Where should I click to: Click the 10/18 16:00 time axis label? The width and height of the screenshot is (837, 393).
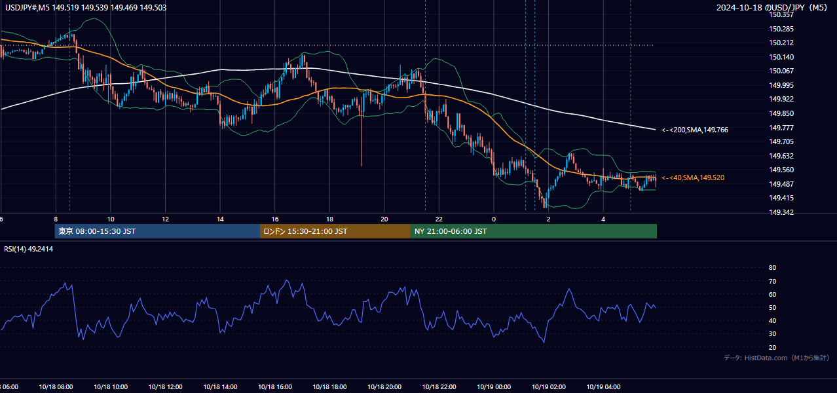tap(275, 387)
